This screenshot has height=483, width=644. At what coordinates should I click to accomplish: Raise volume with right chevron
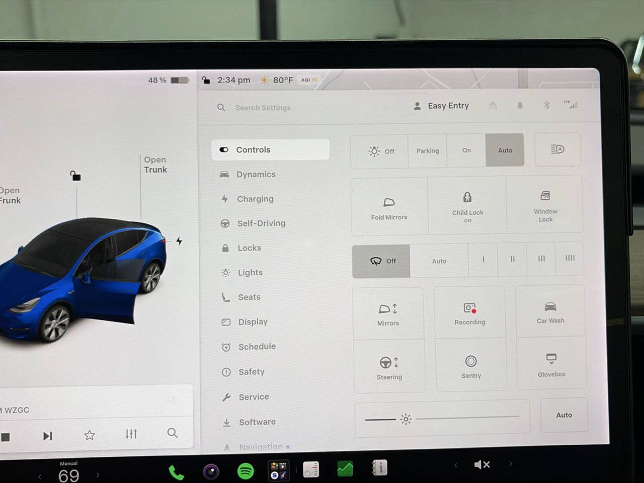click(x=510, y=463)
